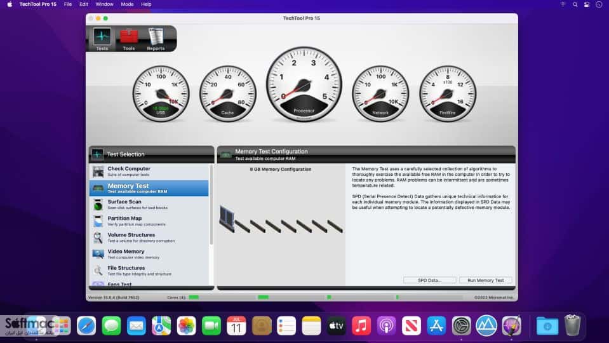The width and height of the screenshot is (609, 343).
Task: Open the Mode menu
Action: pos(127,4)
